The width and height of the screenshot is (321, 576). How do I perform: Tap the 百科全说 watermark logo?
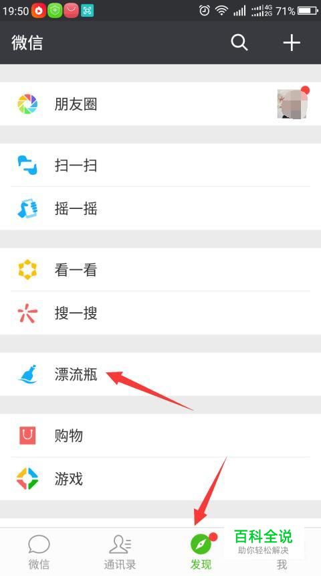coord(263,541)
